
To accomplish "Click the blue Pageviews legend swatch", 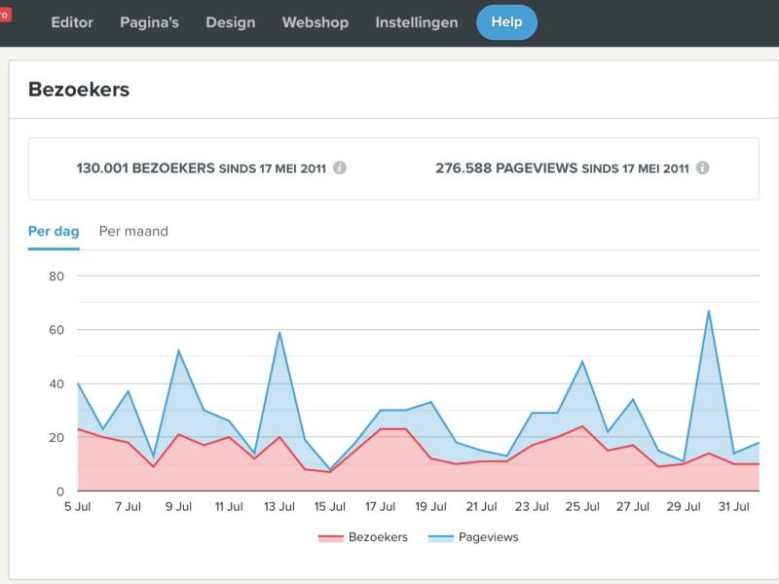I will pos(442,537).
